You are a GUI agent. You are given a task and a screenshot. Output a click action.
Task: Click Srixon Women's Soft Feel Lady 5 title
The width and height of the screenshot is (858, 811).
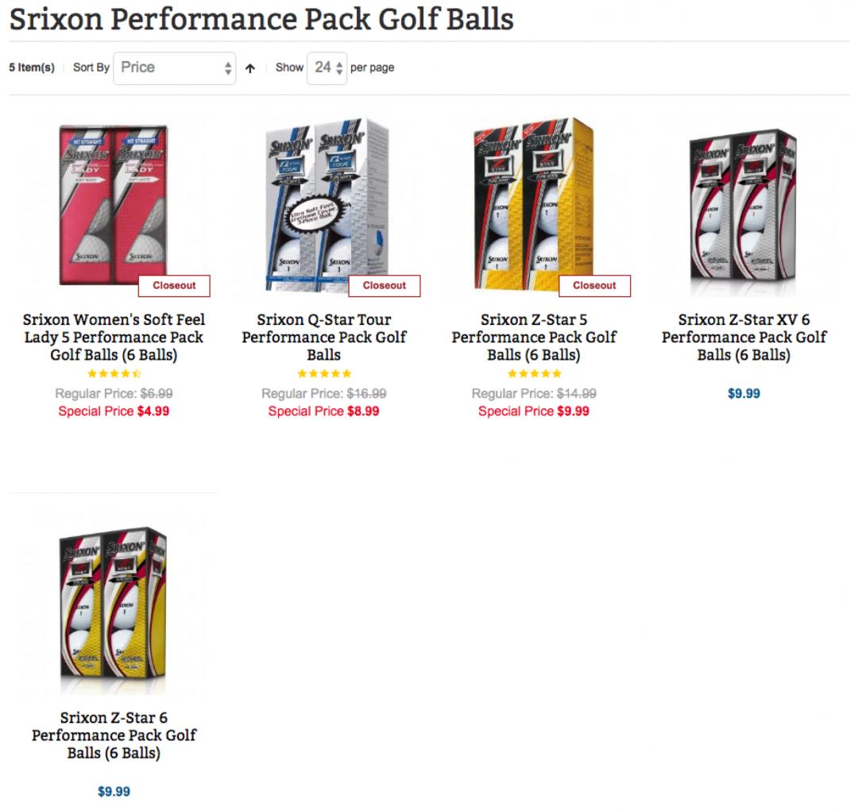pyautogui.click(x=114, y=337)
